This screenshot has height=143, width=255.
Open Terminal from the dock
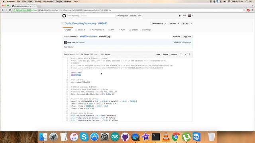coord(156,137)
